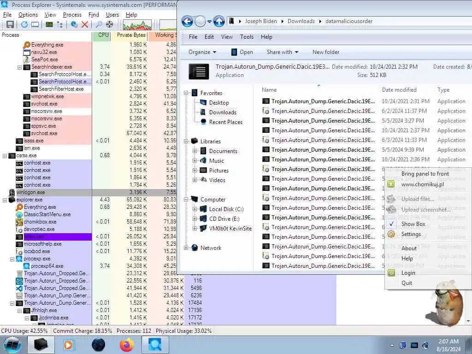This screenshot has width=472, height=354.
Task: Click the Process Explorer taskbar button
Action: point(155,345)
